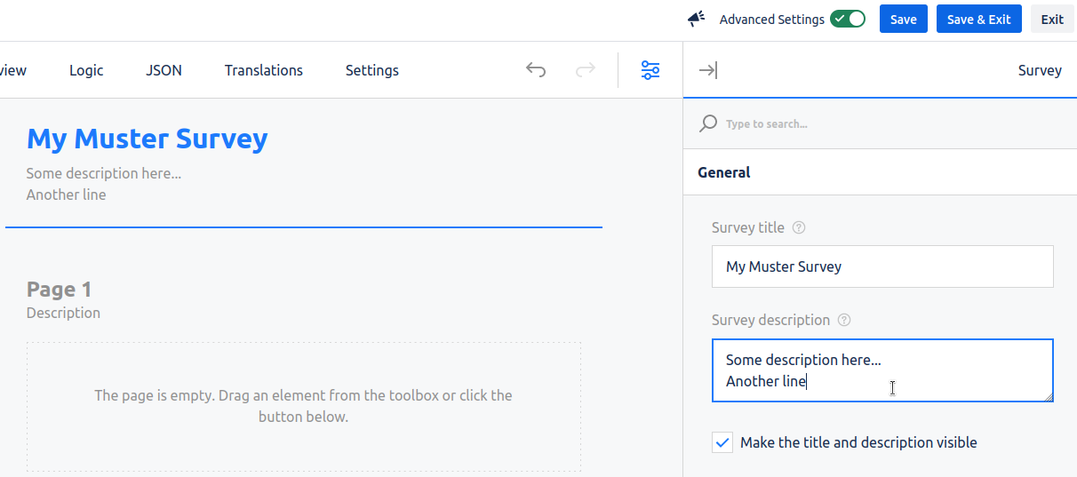Open help icon next to Survey description
The width and height of the screenshot is (1077, 477).
coord(844,320)
